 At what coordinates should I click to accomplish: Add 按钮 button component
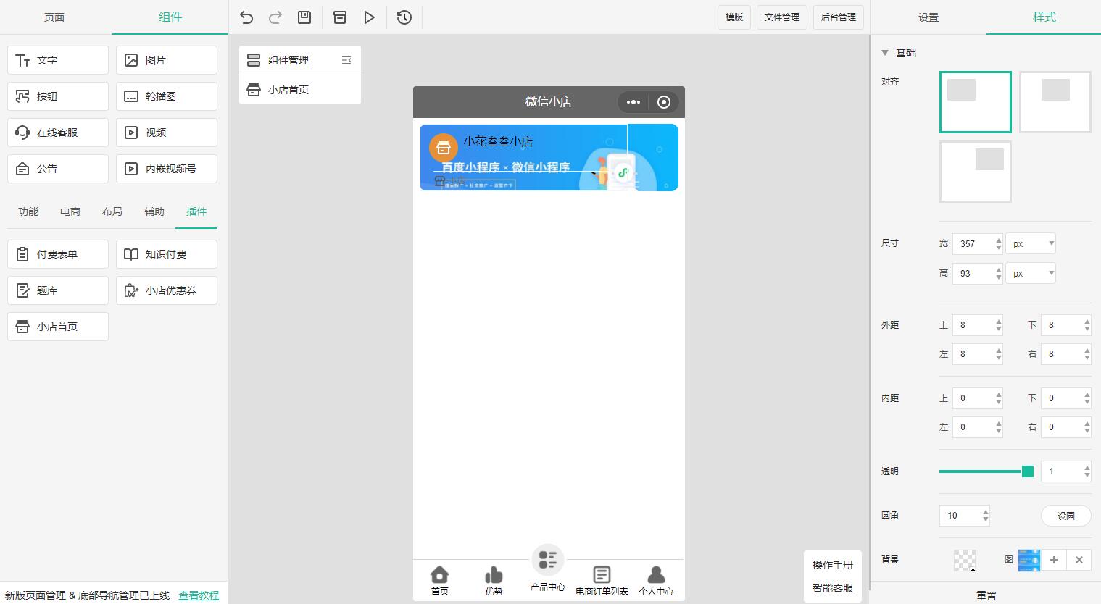click(58, 96)
